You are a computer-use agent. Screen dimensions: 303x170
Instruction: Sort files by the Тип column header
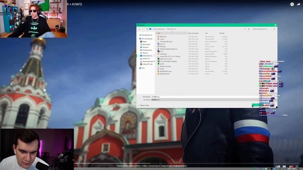[x=206, y=33]
